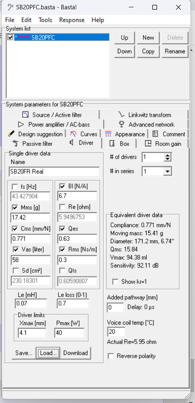The width and height of the screenshot is (195, 403).
Task: Toggle the Rms [Ns/m] checkbox
Action: click(62, 249)
